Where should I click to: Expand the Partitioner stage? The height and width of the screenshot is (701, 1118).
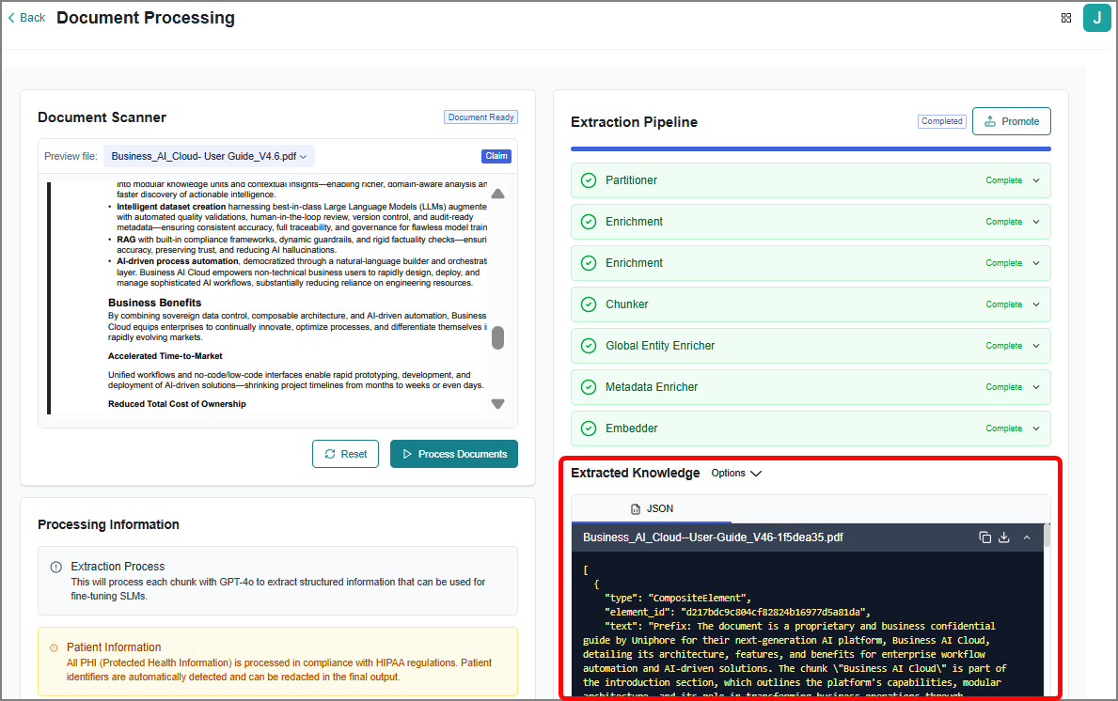coord(1036,180)
